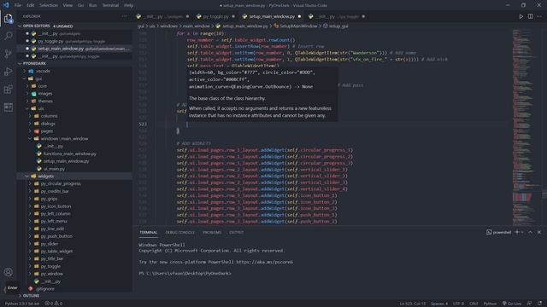Open the Search view in the activity bar
The height and width of the screenshot is (307, 547).
(x=9, y=36)
